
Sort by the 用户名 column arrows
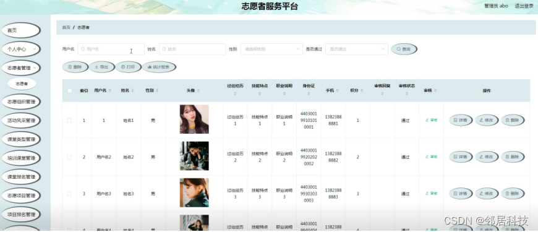point(110,90)
